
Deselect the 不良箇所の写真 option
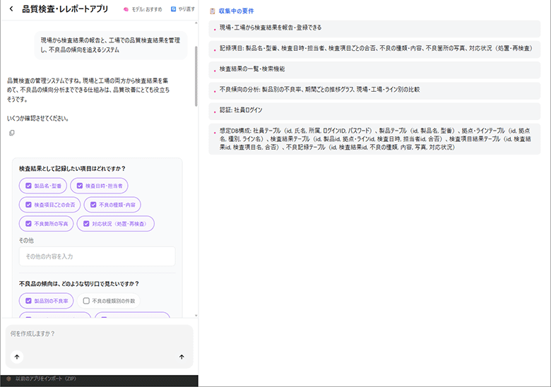click(47, 224)
